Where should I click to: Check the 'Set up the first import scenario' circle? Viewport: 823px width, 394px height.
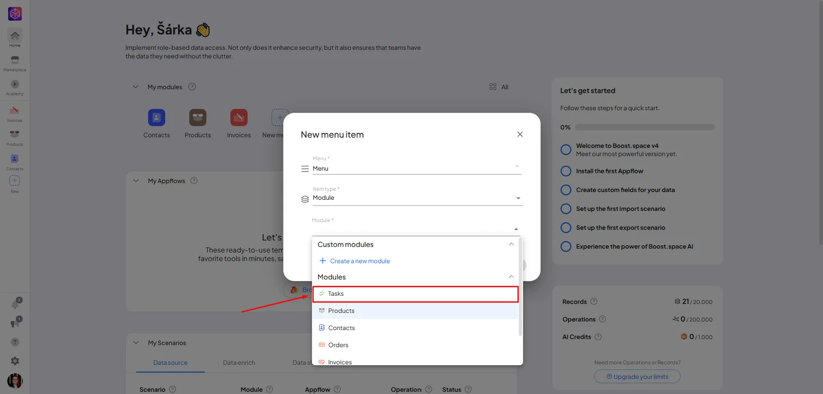coord(566,209)
